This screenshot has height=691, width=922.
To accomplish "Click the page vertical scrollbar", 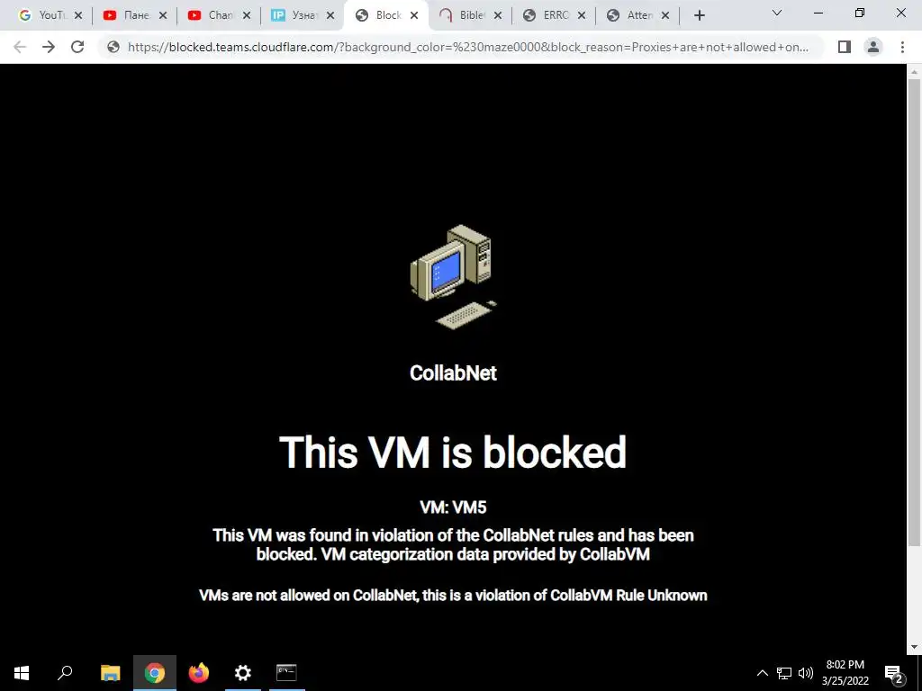I will (x=914, y=313).
